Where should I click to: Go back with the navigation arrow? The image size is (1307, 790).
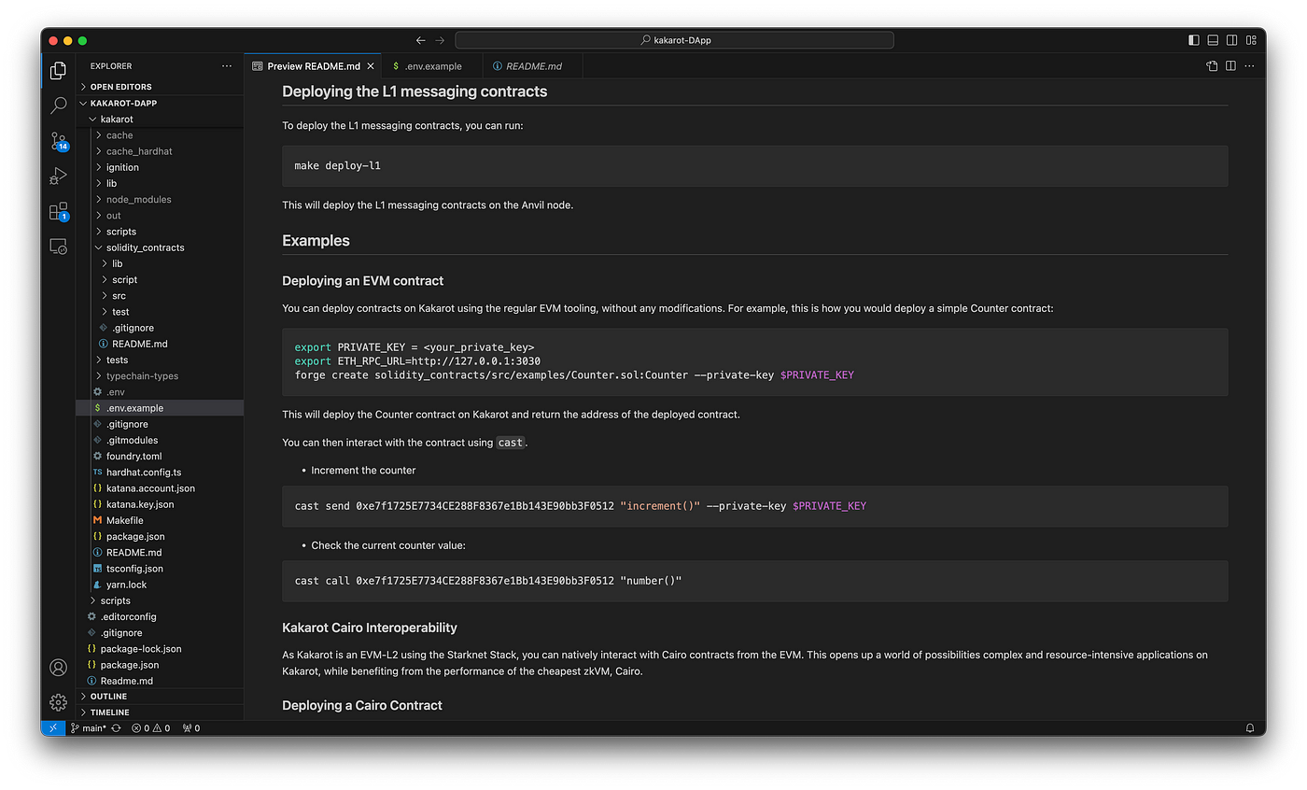click(x=420, y=40)
